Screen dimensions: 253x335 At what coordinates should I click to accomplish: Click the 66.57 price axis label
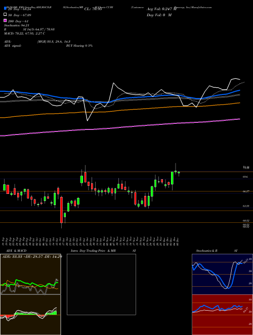[x=246, y=191]
